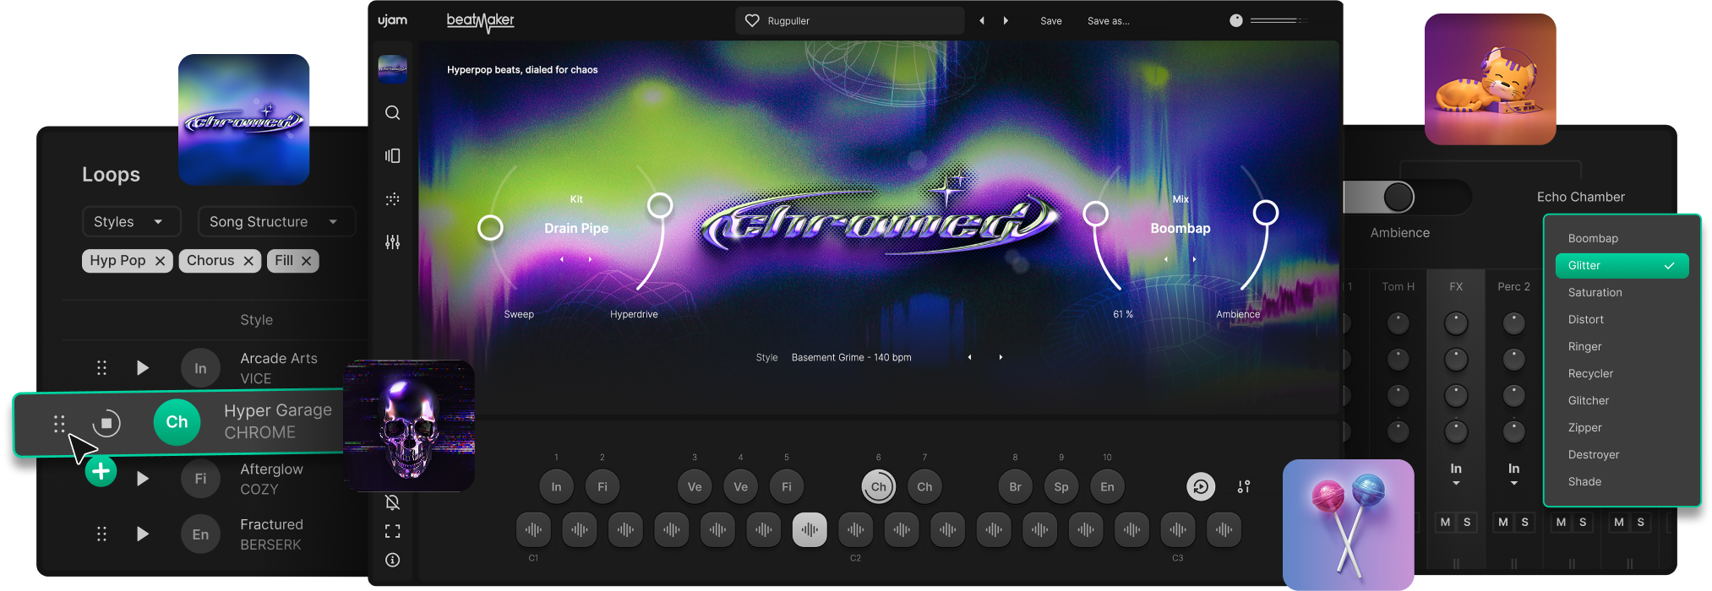Remove the Chorus filter tag
This screenshot has height=591, width=1712.
(248, 261)
